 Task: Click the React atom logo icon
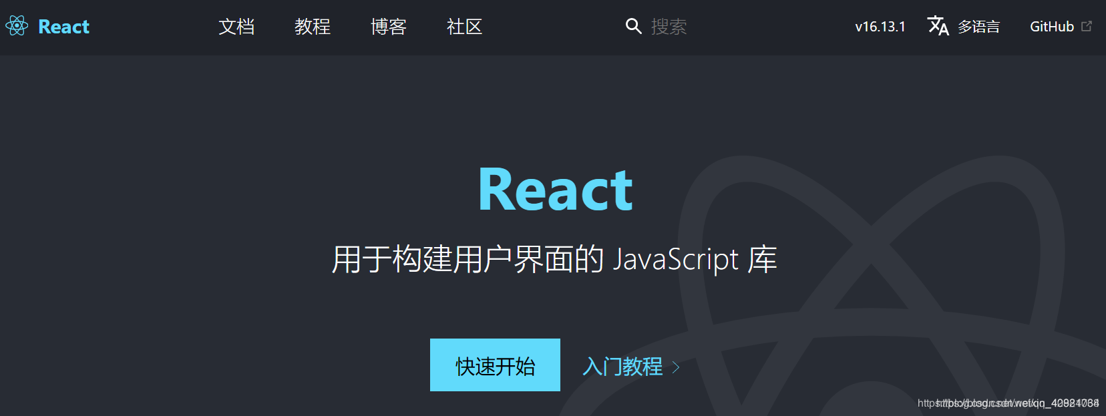pos(17,26)
